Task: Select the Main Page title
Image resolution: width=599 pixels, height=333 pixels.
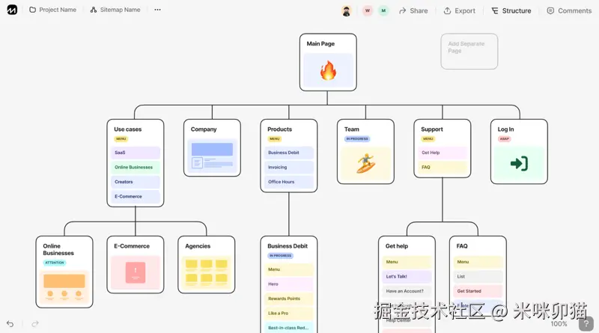Action: click(320, 43)
